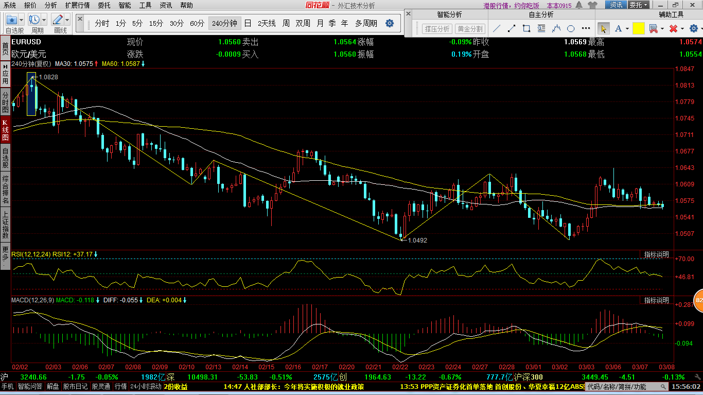Select the ellipse drawing tool
The width and height of the screenshot is (703, 395).
pos(571,28)
